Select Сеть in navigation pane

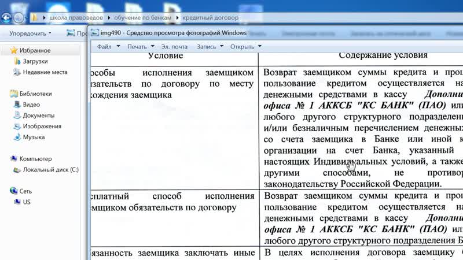[x=25, y=191]
